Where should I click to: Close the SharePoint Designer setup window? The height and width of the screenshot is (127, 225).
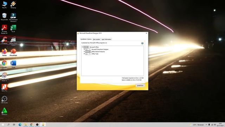pos(146,33)
